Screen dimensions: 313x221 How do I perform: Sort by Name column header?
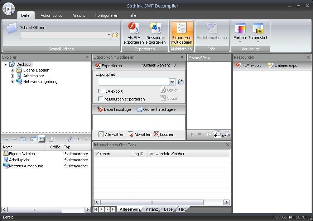[x=23, y=147]
